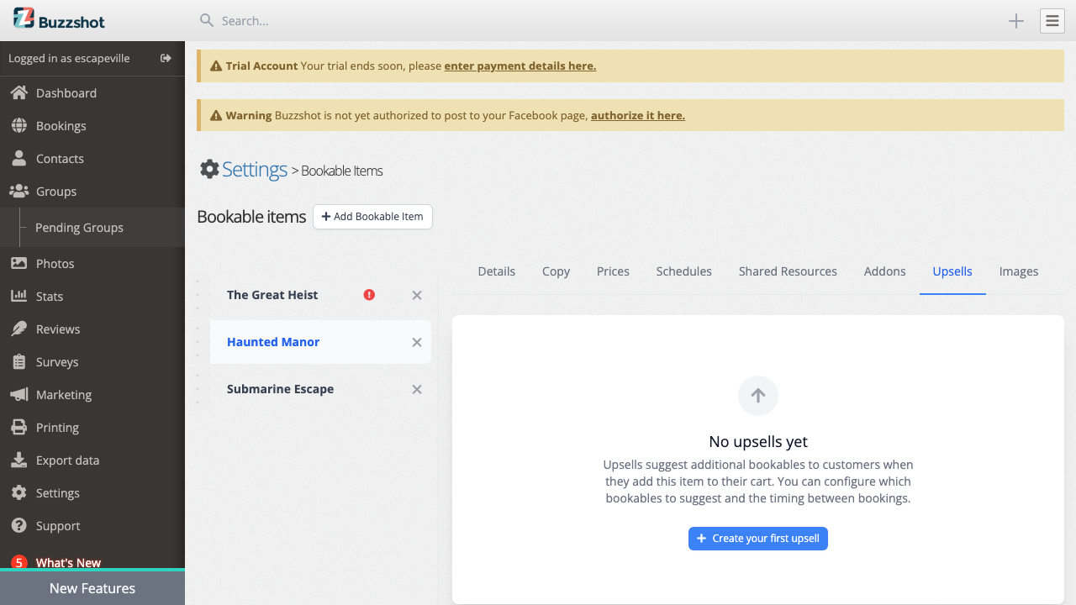Click the Export data download icon
The width and height of the screenshot is (1076, 605).
[x=18, y=460]
